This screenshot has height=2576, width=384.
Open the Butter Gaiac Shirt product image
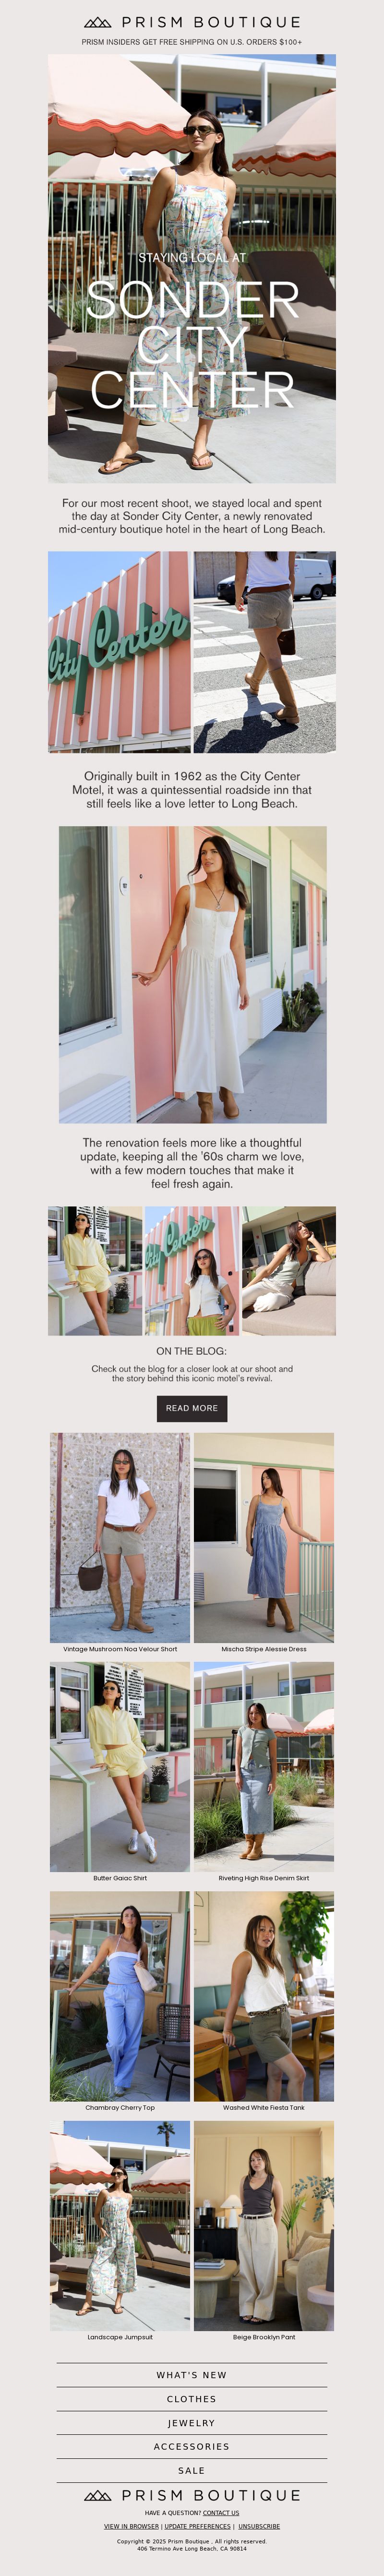(120, 1767)
